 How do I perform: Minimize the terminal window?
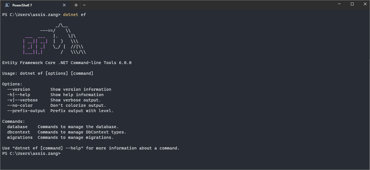click(x=339, y=4)
